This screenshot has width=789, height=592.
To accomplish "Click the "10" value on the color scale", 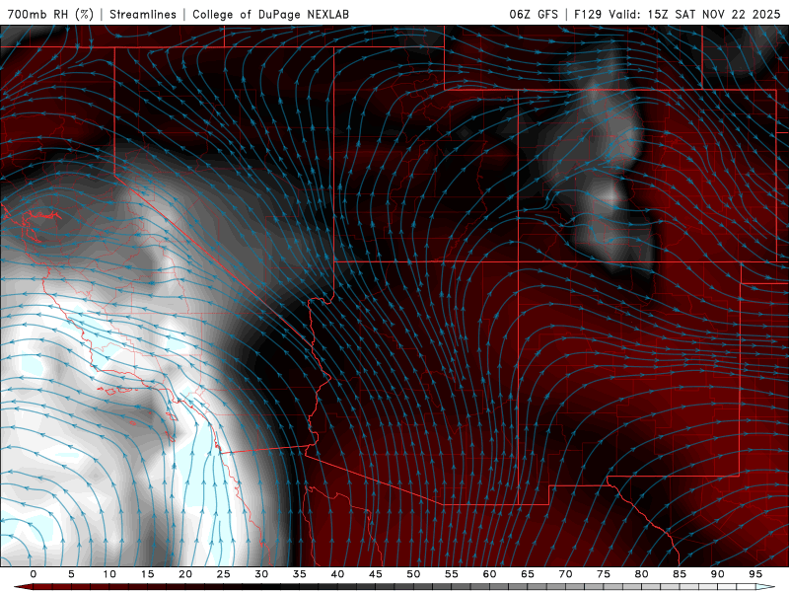I will coord(109,574).
